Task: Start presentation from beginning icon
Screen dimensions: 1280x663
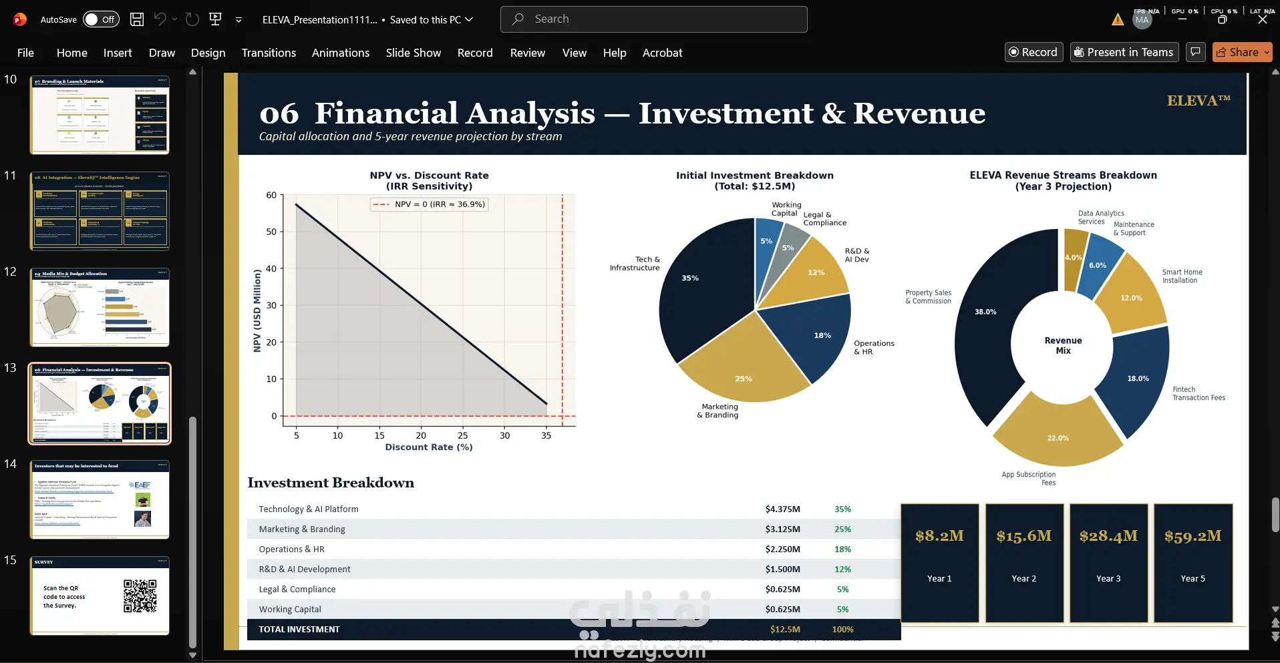Action: tap(216, 19)
